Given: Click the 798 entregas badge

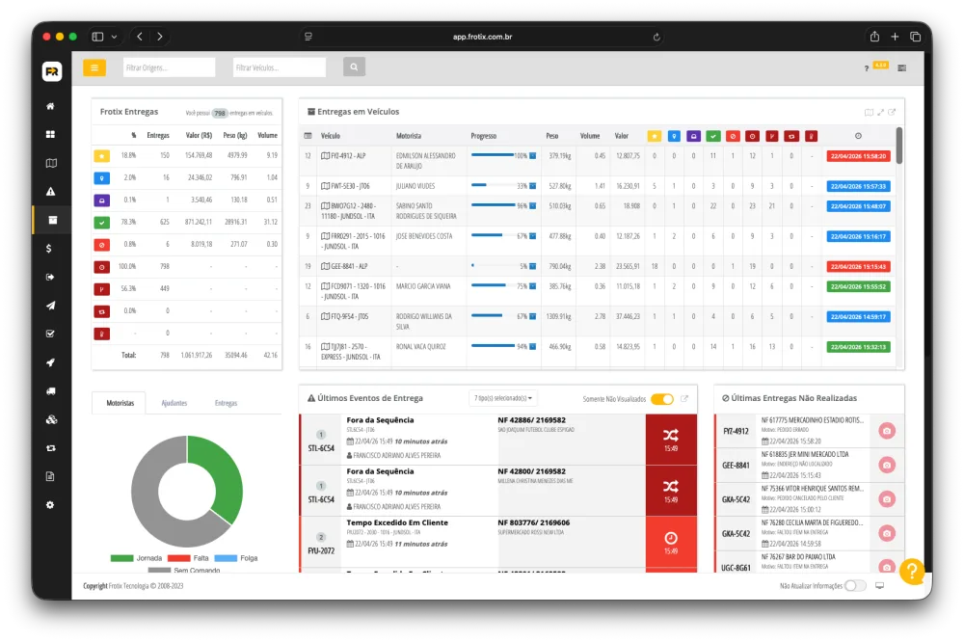Looking at the screenshot, I should [220, 113].
